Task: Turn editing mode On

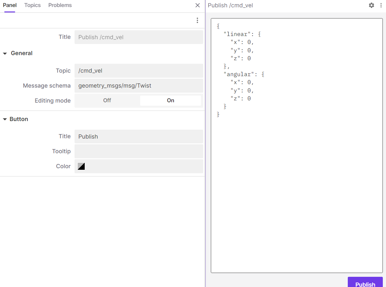Action: (x=170, y=101)
